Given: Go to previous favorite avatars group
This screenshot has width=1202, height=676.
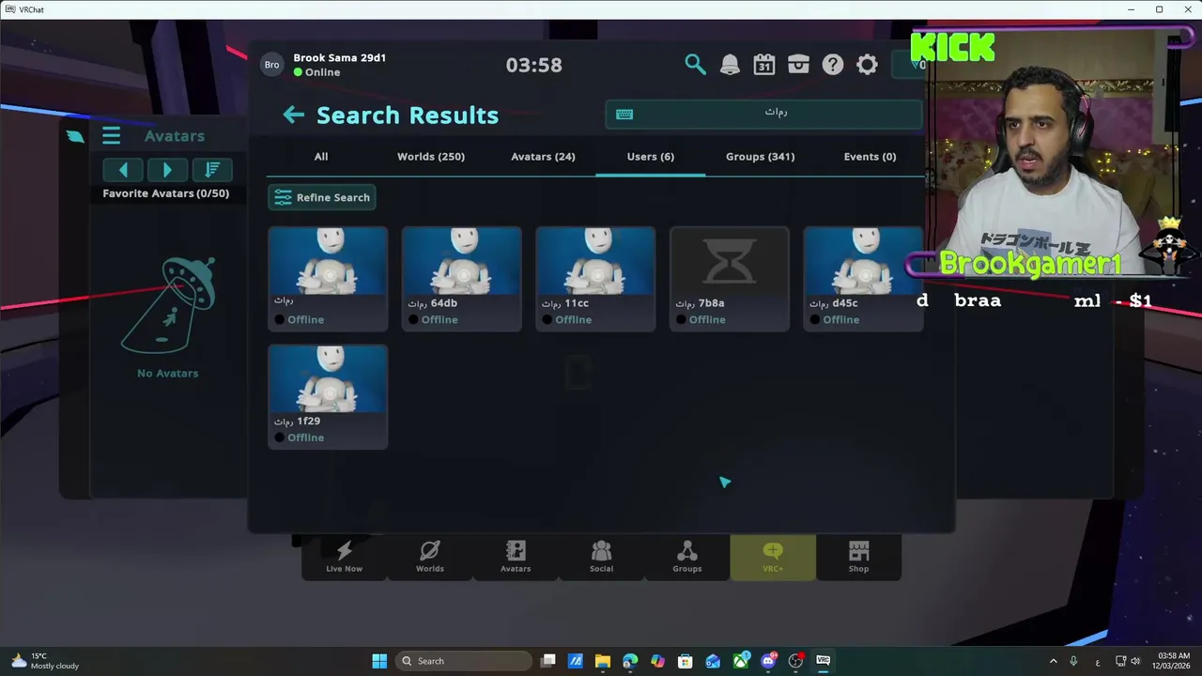Looking at the screenshot, I should [123, 170].
